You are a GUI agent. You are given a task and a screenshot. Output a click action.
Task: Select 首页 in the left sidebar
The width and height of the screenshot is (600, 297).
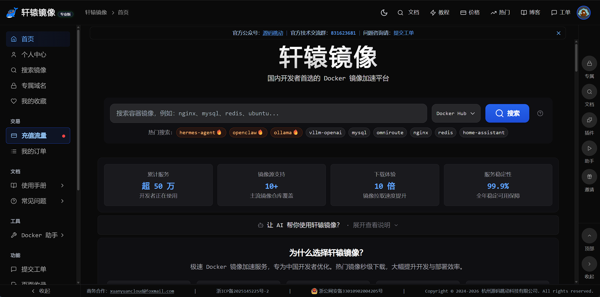(38, 39)
